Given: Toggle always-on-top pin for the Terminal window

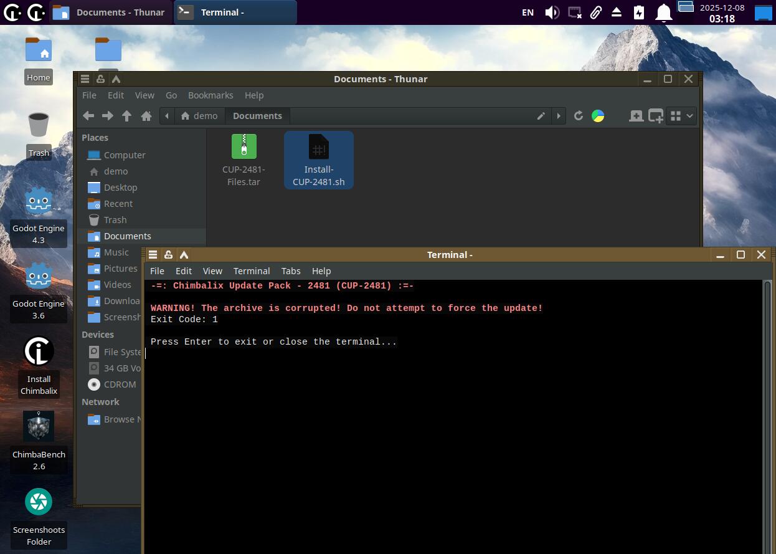Looking at the screenshot, I should click(x=168, y=255).
